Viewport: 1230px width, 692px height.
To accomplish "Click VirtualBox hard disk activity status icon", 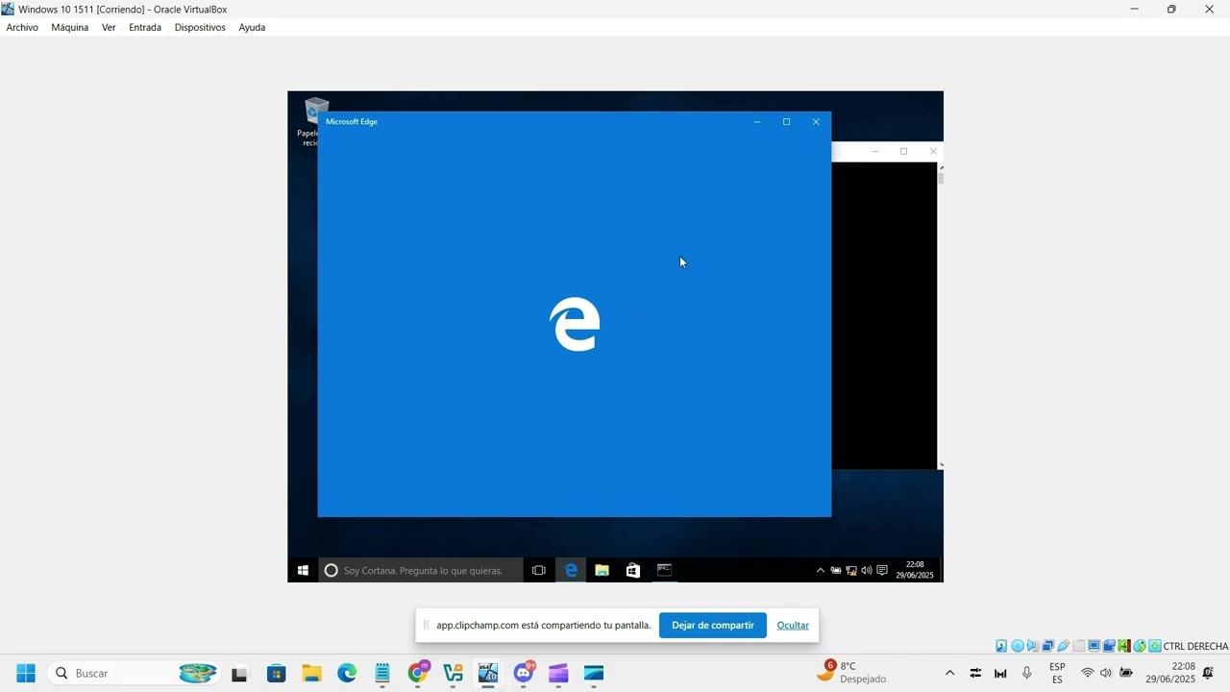I will [1001, 646].
